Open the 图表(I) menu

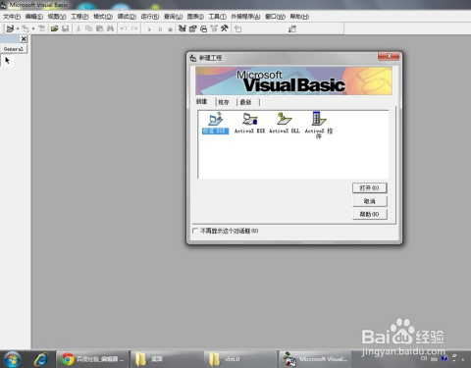195,17
